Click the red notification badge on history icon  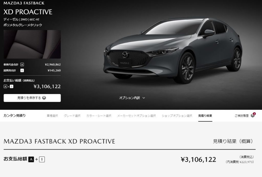coord(254,114)
